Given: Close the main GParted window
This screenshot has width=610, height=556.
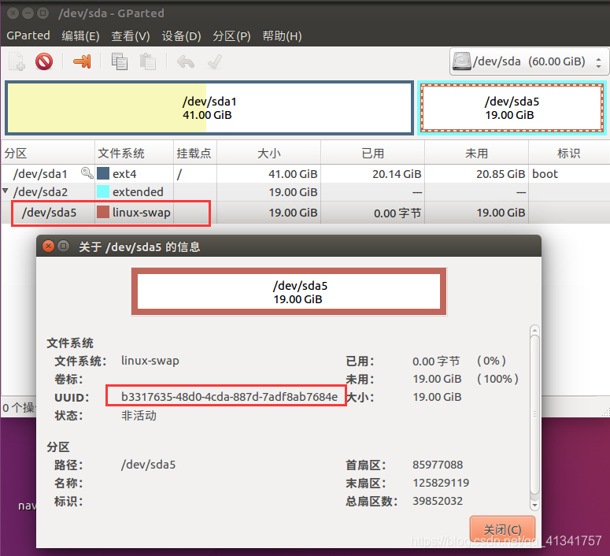Looking at the screenshot, I should coord(13,13).
